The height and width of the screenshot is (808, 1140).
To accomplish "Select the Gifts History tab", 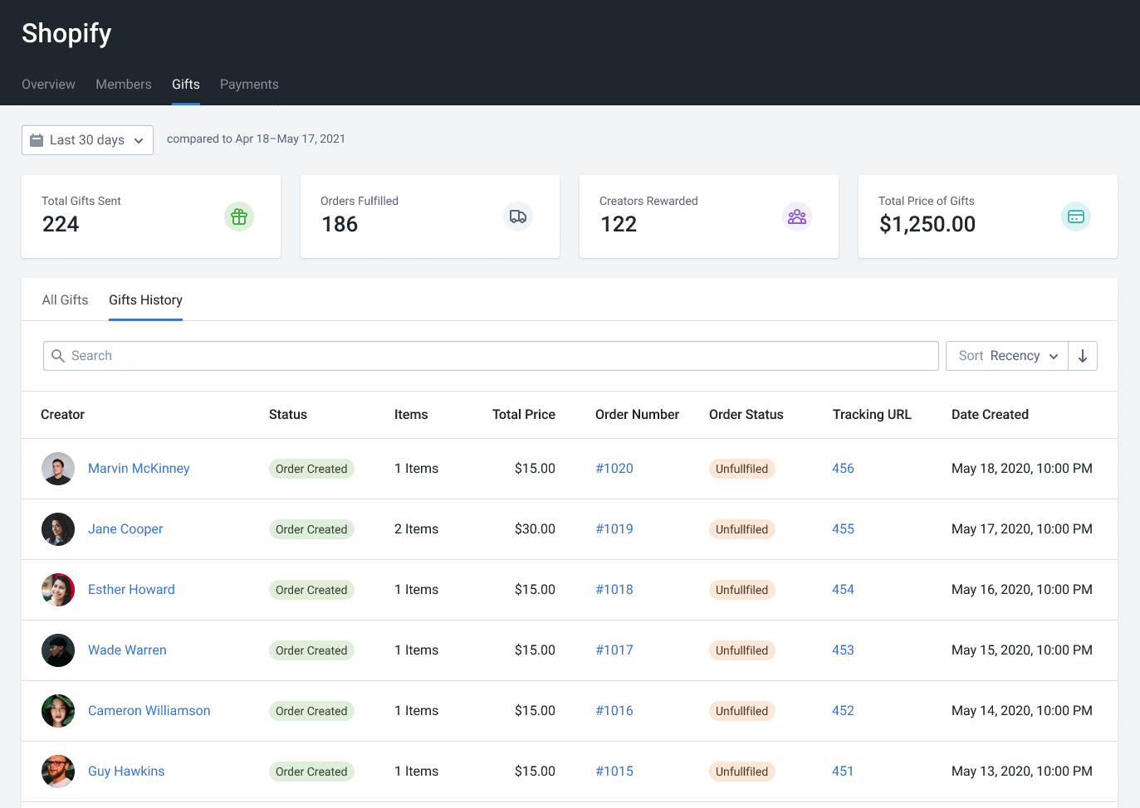I will coord(145,300).
